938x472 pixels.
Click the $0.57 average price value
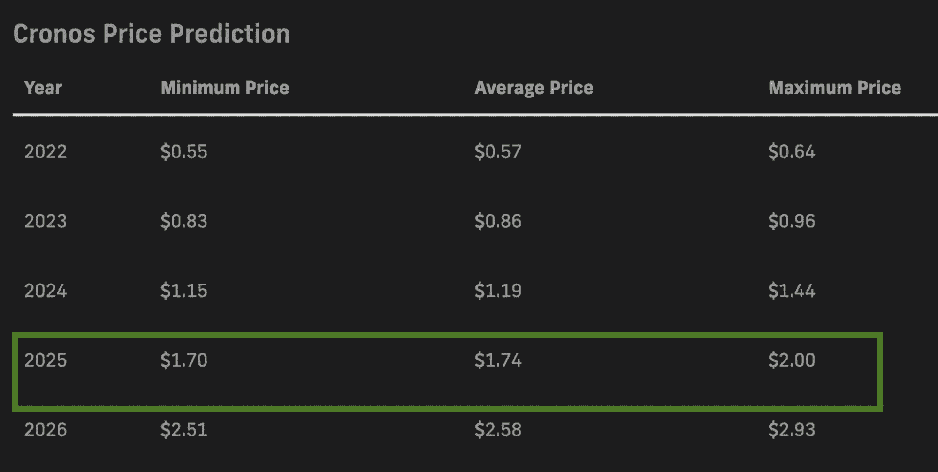click(498, 152)
